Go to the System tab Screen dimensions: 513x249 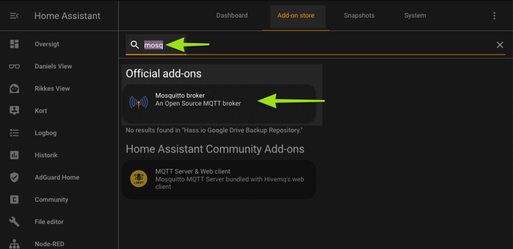(x=415, y=15)
